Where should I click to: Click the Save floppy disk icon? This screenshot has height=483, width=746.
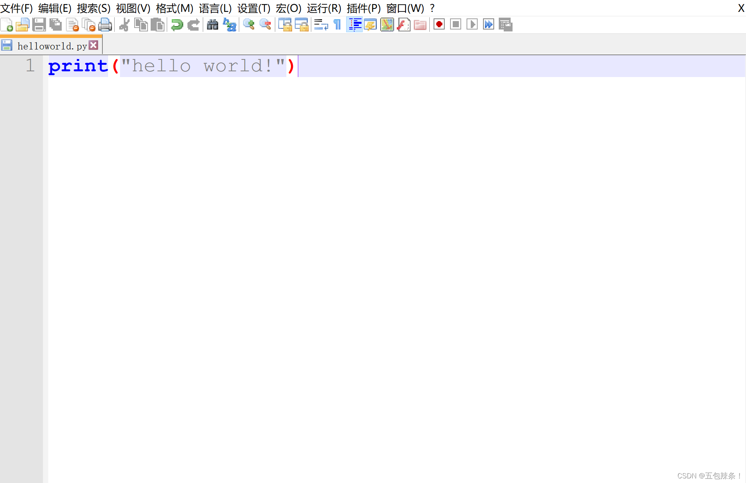point(39,25)
